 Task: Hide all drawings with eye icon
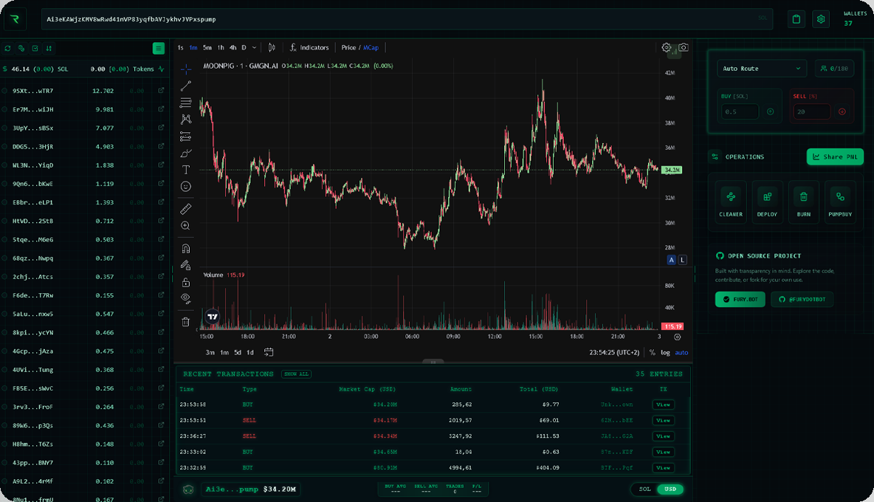click(185, 299)
